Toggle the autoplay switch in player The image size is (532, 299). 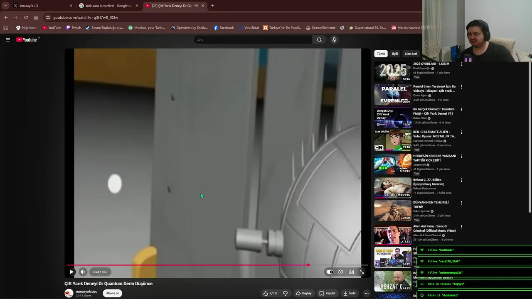point(330,272)
